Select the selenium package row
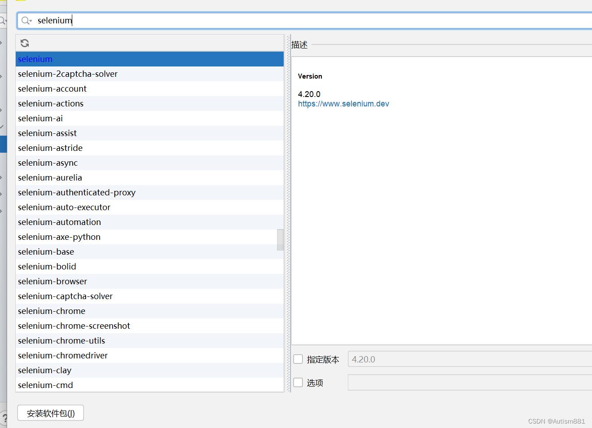The image size is (592, 428). 149,59
